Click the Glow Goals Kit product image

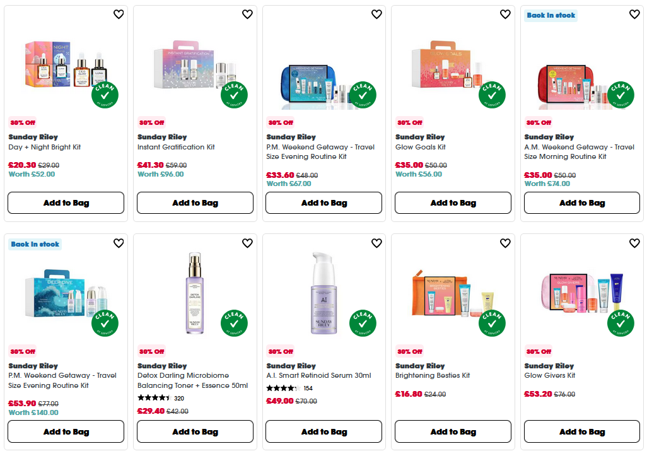[x=453, y=69]
